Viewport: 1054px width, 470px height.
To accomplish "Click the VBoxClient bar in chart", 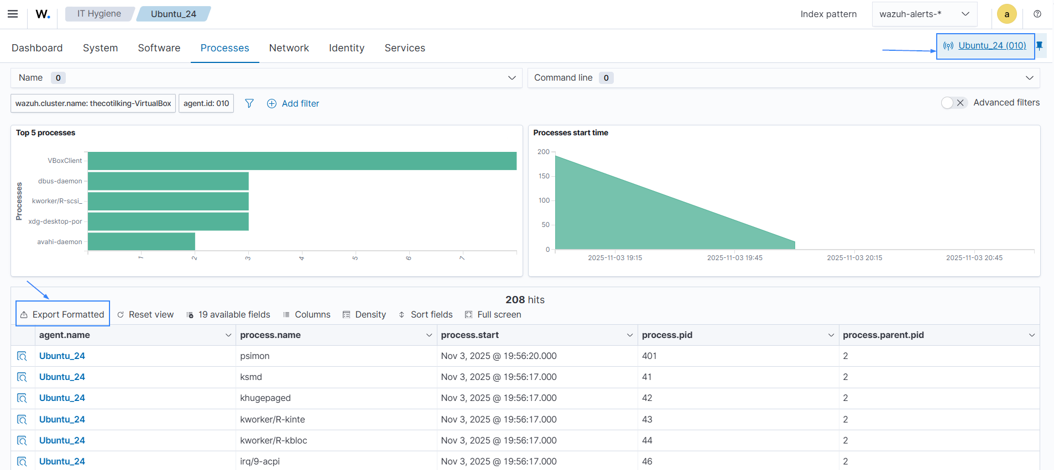I will (302, 161).
